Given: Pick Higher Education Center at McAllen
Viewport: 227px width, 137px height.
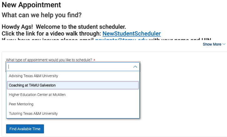Looking at the screenshot, I should pyautogui.click(x=37, y=95).
